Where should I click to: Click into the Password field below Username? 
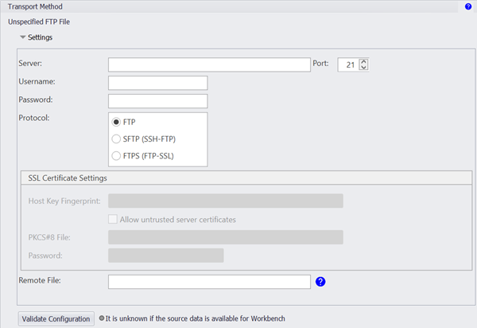click(x=158, y=101)
